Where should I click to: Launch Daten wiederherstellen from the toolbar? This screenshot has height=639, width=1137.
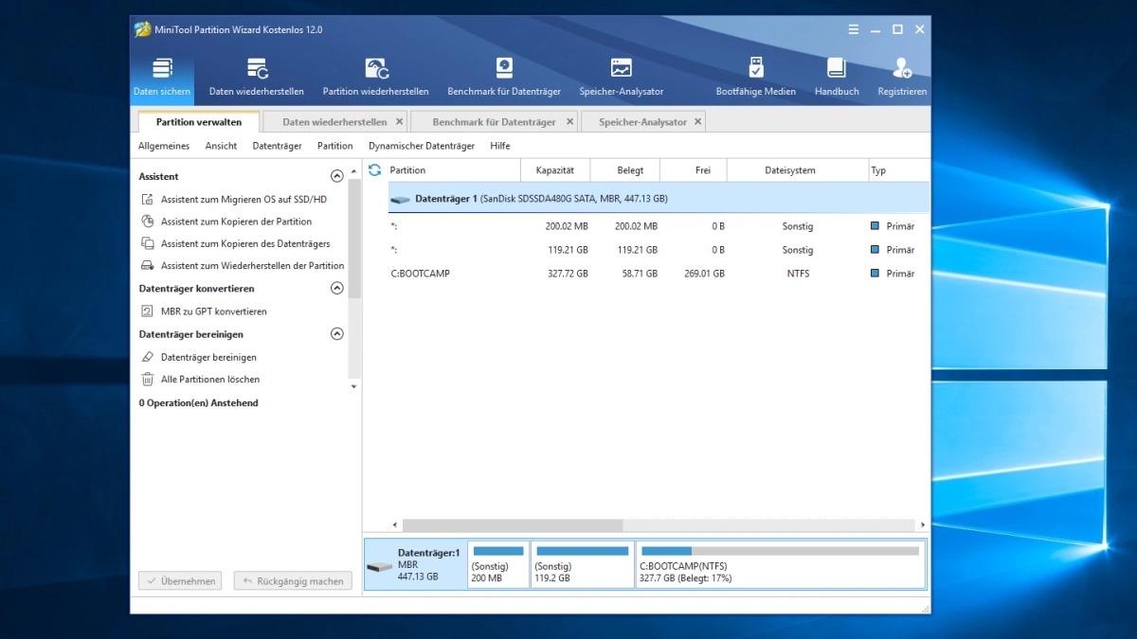click(257, 77)
